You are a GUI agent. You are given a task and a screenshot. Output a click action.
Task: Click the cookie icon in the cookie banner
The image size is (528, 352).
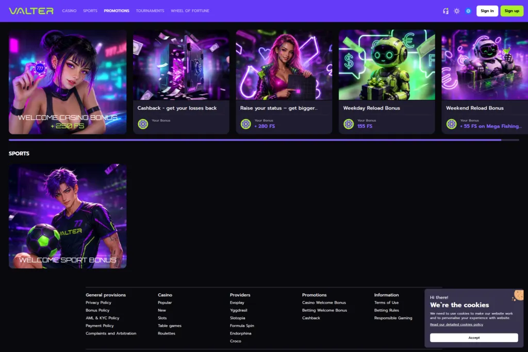[519, 295]
